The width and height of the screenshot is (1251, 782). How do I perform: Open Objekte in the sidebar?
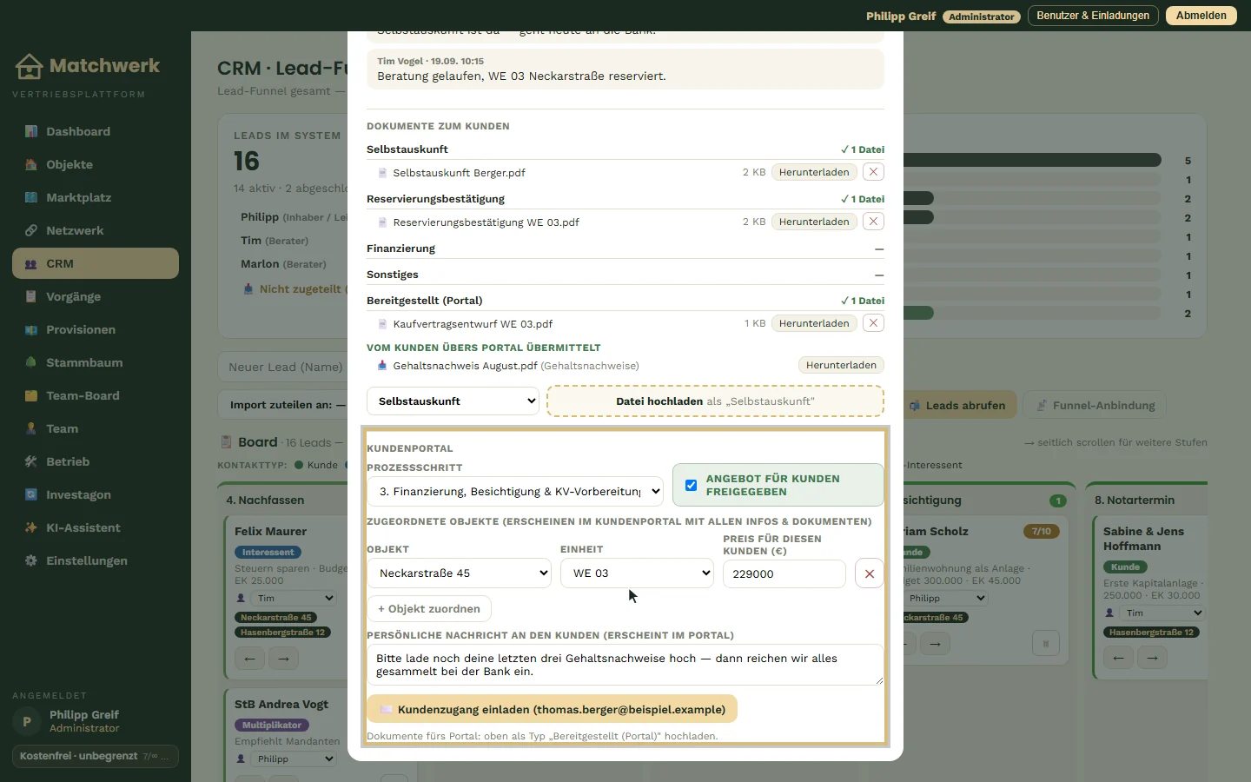click(96, 164)
